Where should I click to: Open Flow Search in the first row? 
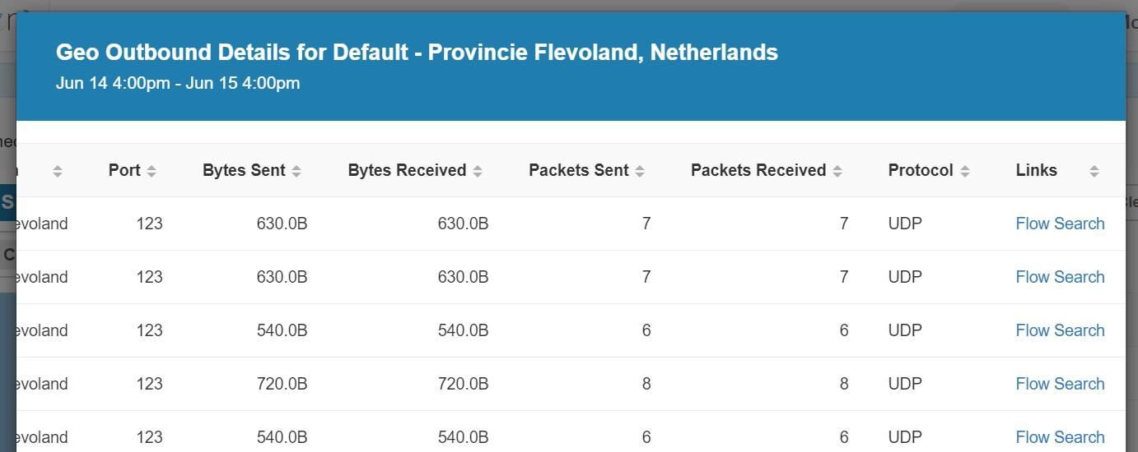(x=1060, y=224)
